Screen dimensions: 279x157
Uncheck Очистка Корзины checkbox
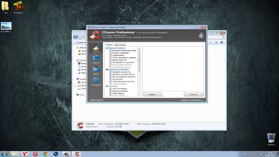[x=110, y=89]
